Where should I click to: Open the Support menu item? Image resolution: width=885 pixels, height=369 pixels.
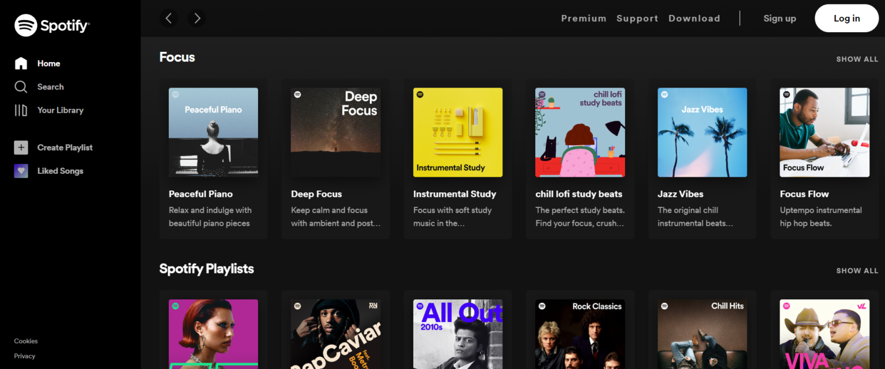click(637, 18)
